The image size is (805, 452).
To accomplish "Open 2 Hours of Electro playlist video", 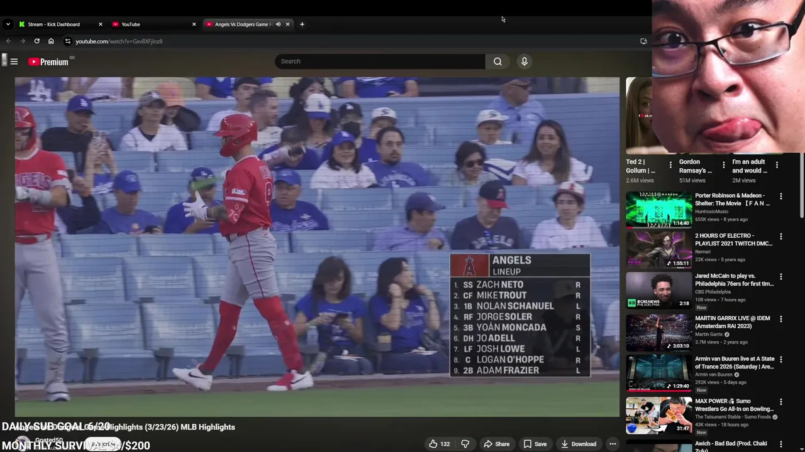I will [733, 240].
